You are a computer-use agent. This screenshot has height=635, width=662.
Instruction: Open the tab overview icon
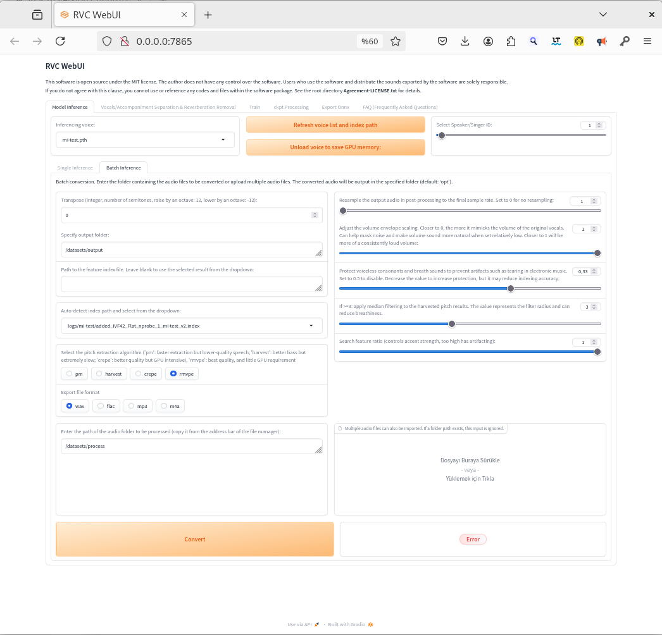(37, 15)
